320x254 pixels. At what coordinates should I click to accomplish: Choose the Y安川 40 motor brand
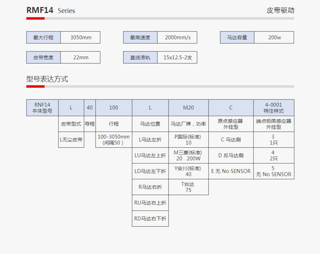tap(188, 171)
